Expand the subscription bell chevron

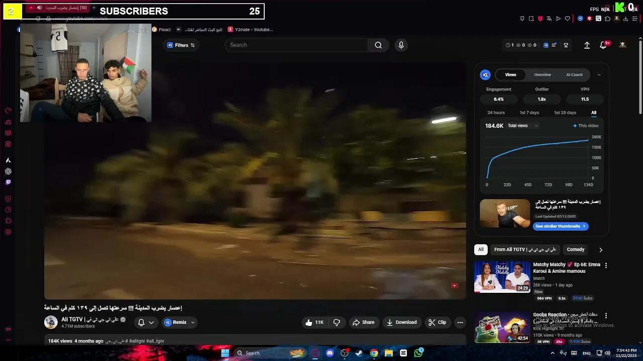click(151, 322)
